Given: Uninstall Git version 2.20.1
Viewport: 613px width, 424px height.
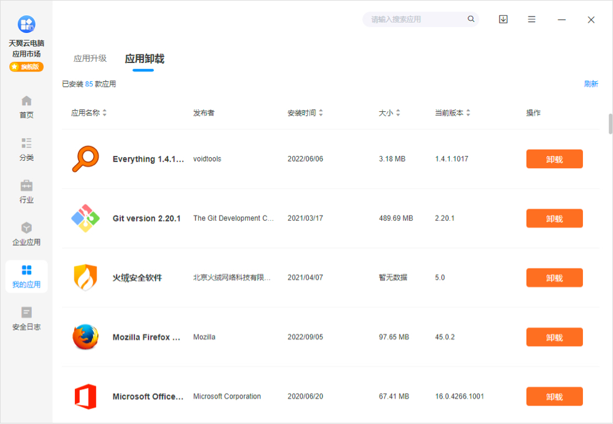Looking at the screenshot, I should pos(554,218).
